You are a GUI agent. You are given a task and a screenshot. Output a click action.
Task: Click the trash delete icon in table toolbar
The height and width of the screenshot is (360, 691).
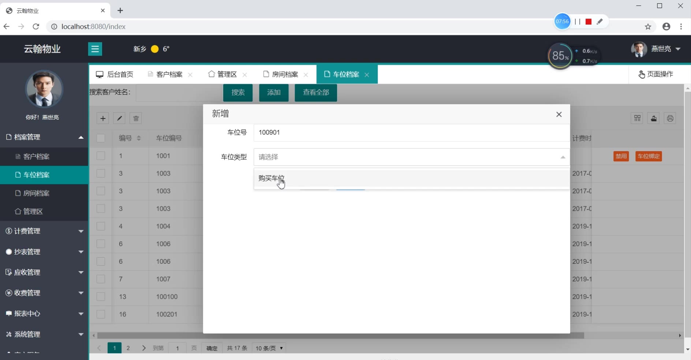(x=136, y=118)
